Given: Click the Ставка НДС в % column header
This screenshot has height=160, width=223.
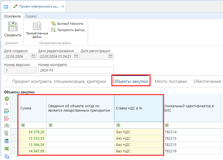Looking at the screenshot, I should pos(139,108).
